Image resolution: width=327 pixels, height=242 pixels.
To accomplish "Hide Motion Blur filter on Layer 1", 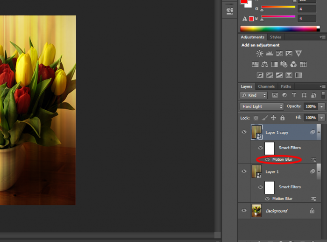I will 267,199.
